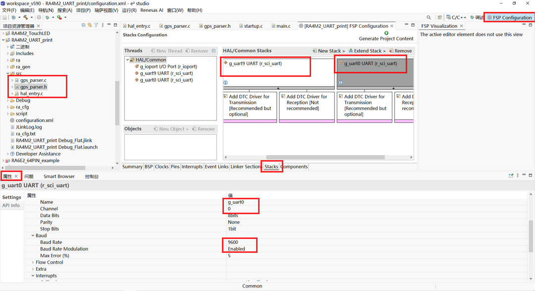Viewport: 535px width, 291px height.
Task: Click the info icon in the g_uart0 stack block
Action: click(x=340, y=83)
